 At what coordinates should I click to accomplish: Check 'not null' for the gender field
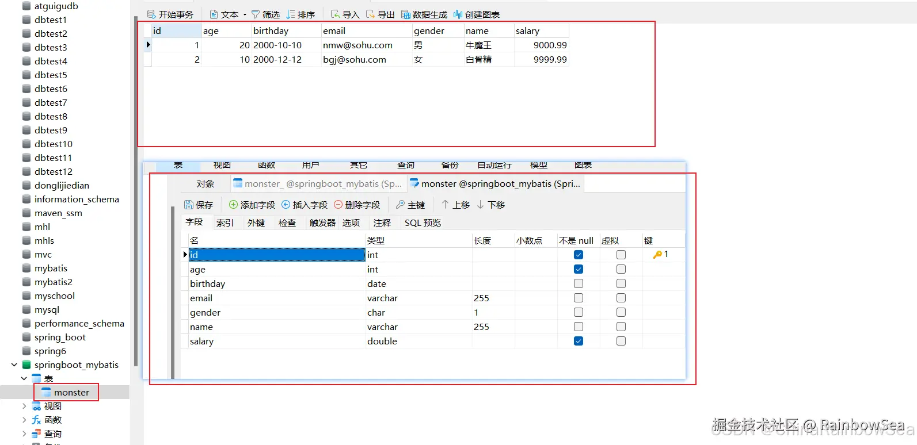pyautogui.click(x=579, y=312)
